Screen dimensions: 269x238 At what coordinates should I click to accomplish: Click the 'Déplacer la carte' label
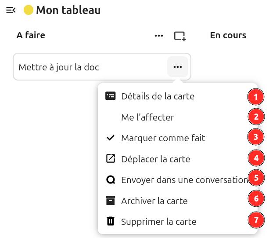[x=155, y=159]
